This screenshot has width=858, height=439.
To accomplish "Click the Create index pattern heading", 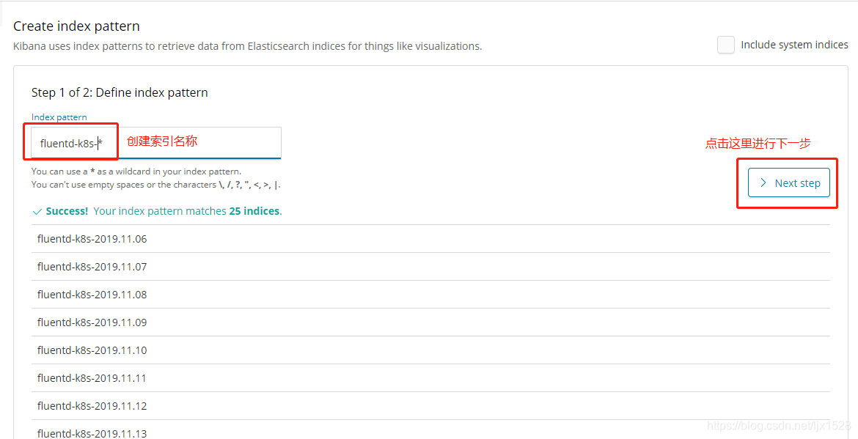I will [x=76, y=26].
